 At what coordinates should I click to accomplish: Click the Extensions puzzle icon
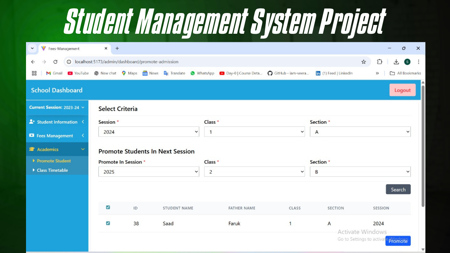coord(380,61)
